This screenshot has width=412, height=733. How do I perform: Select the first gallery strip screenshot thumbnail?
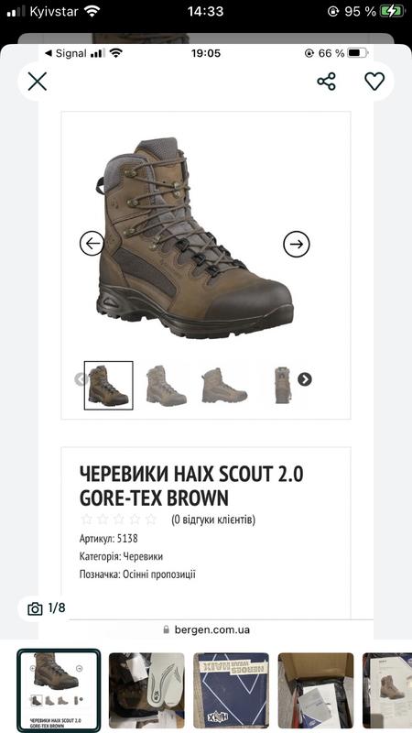coord(59,691)
